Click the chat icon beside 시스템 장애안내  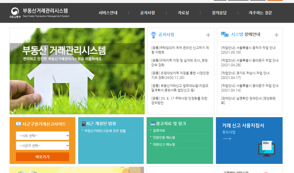click(225, 34)
